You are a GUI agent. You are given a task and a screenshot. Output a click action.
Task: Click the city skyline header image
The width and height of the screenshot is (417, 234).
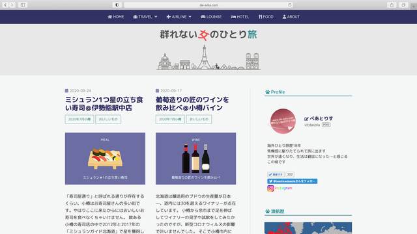click(208, 58)
